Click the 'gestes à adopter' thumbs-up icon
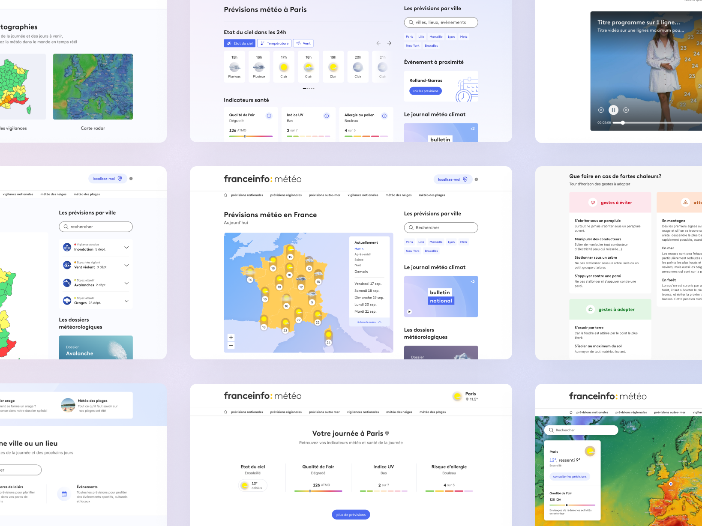 pyautogui.click(x=591, y=309)
